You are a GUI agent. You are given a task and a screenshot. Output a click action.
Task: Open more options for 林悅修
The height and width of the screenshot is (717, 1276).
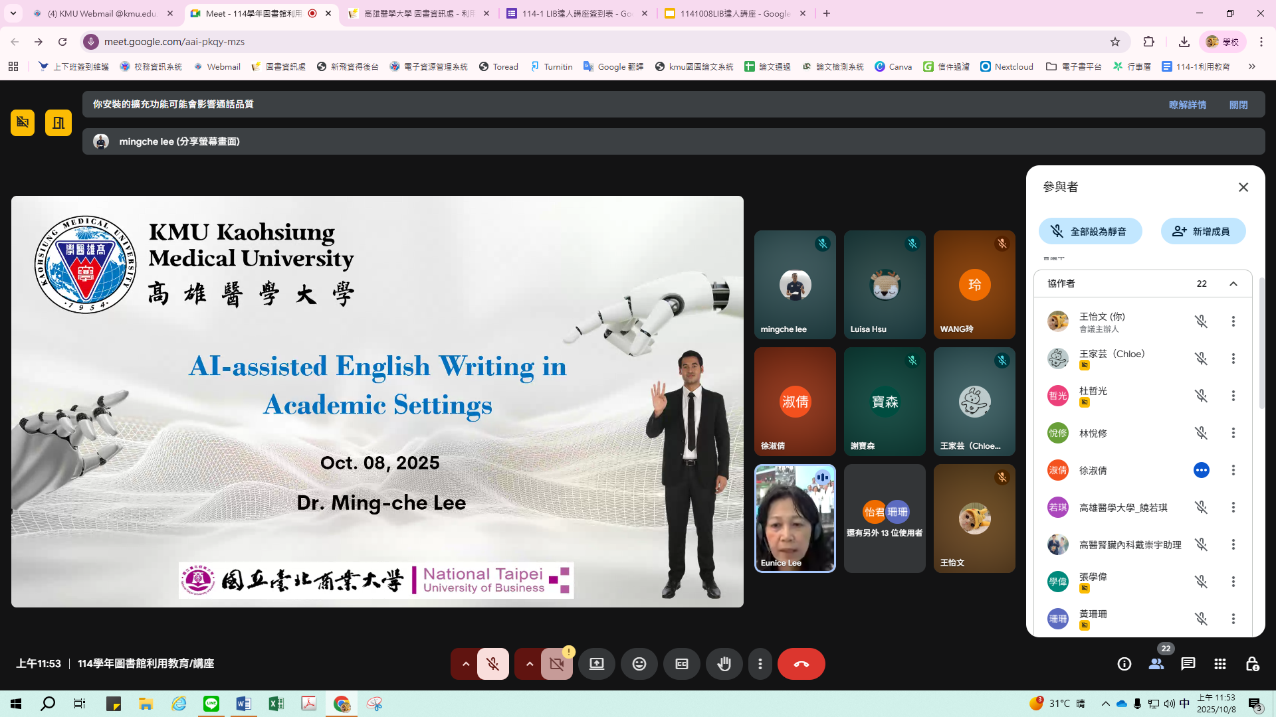tap(1233, 433)
